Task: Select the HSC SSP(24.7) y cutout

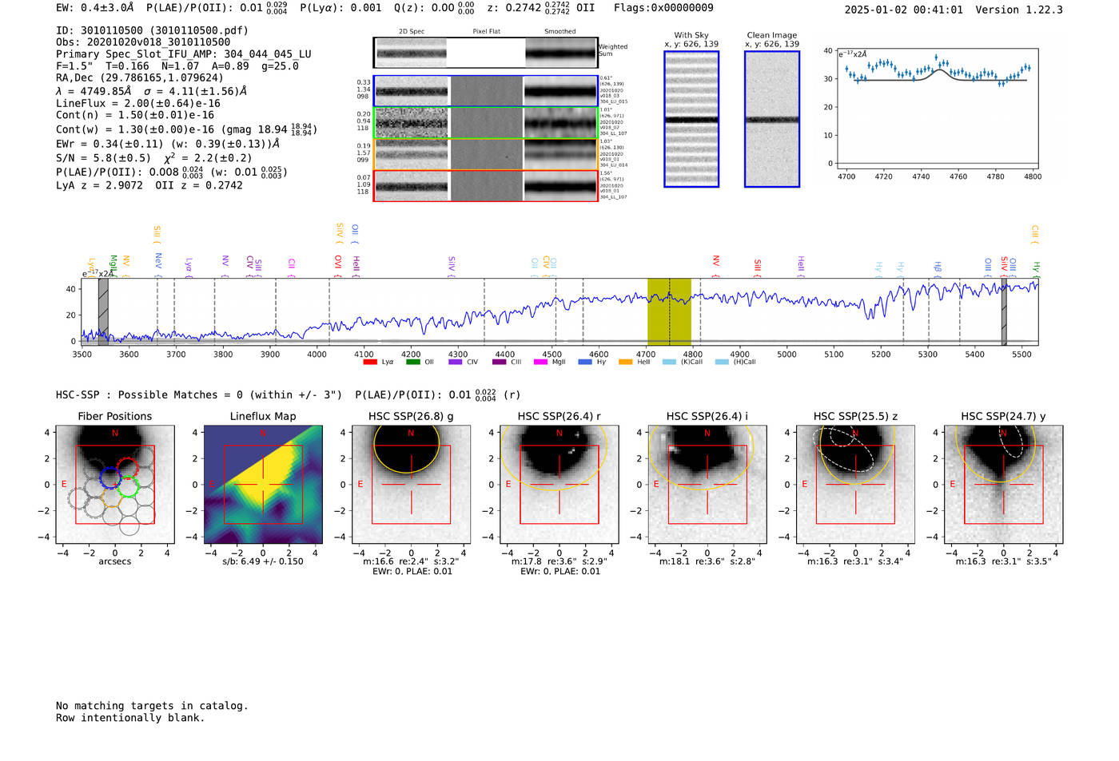Action: pyautogui.click(x=1004, y=485)
